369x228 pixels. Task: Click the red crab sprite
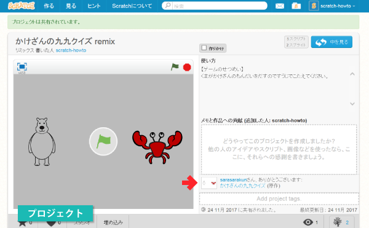pyautogui.click(x=157, y=147)
